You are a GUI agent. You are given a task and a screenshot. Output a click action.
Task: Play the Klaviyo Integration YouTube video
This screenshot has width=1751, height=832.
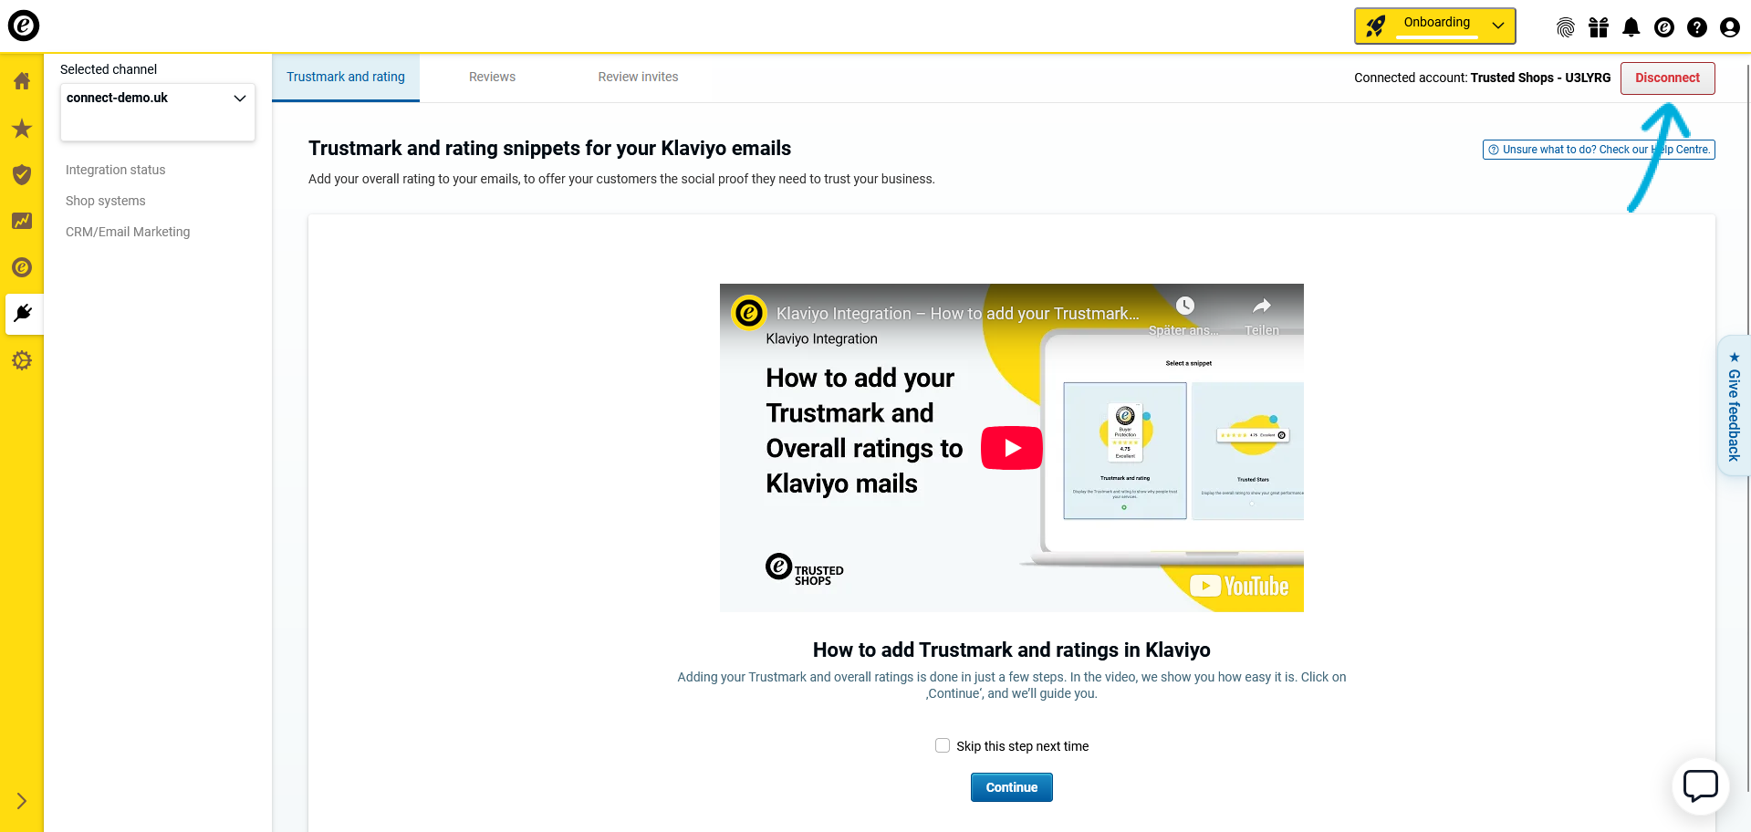pyautogui.click(x=1011, y=448)
